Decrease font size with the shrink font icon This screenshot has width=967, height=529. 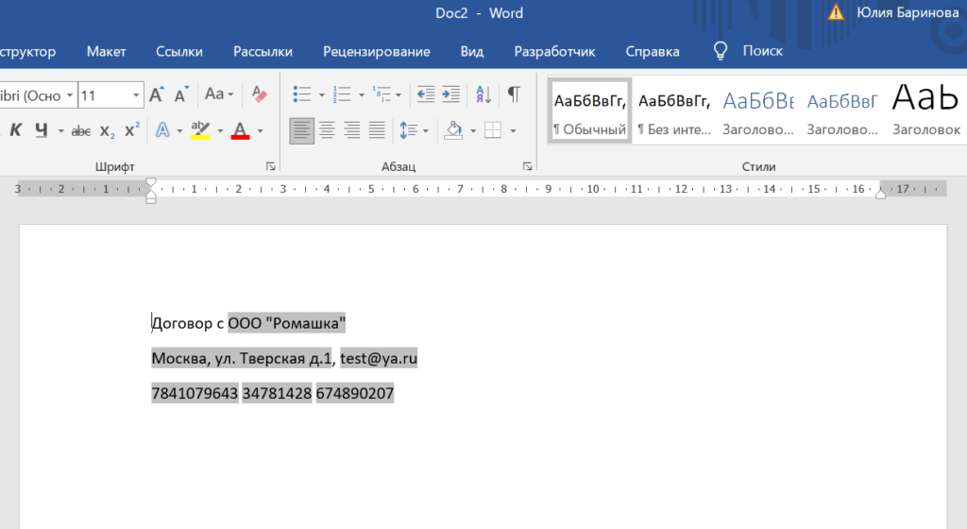pos(180,94)
